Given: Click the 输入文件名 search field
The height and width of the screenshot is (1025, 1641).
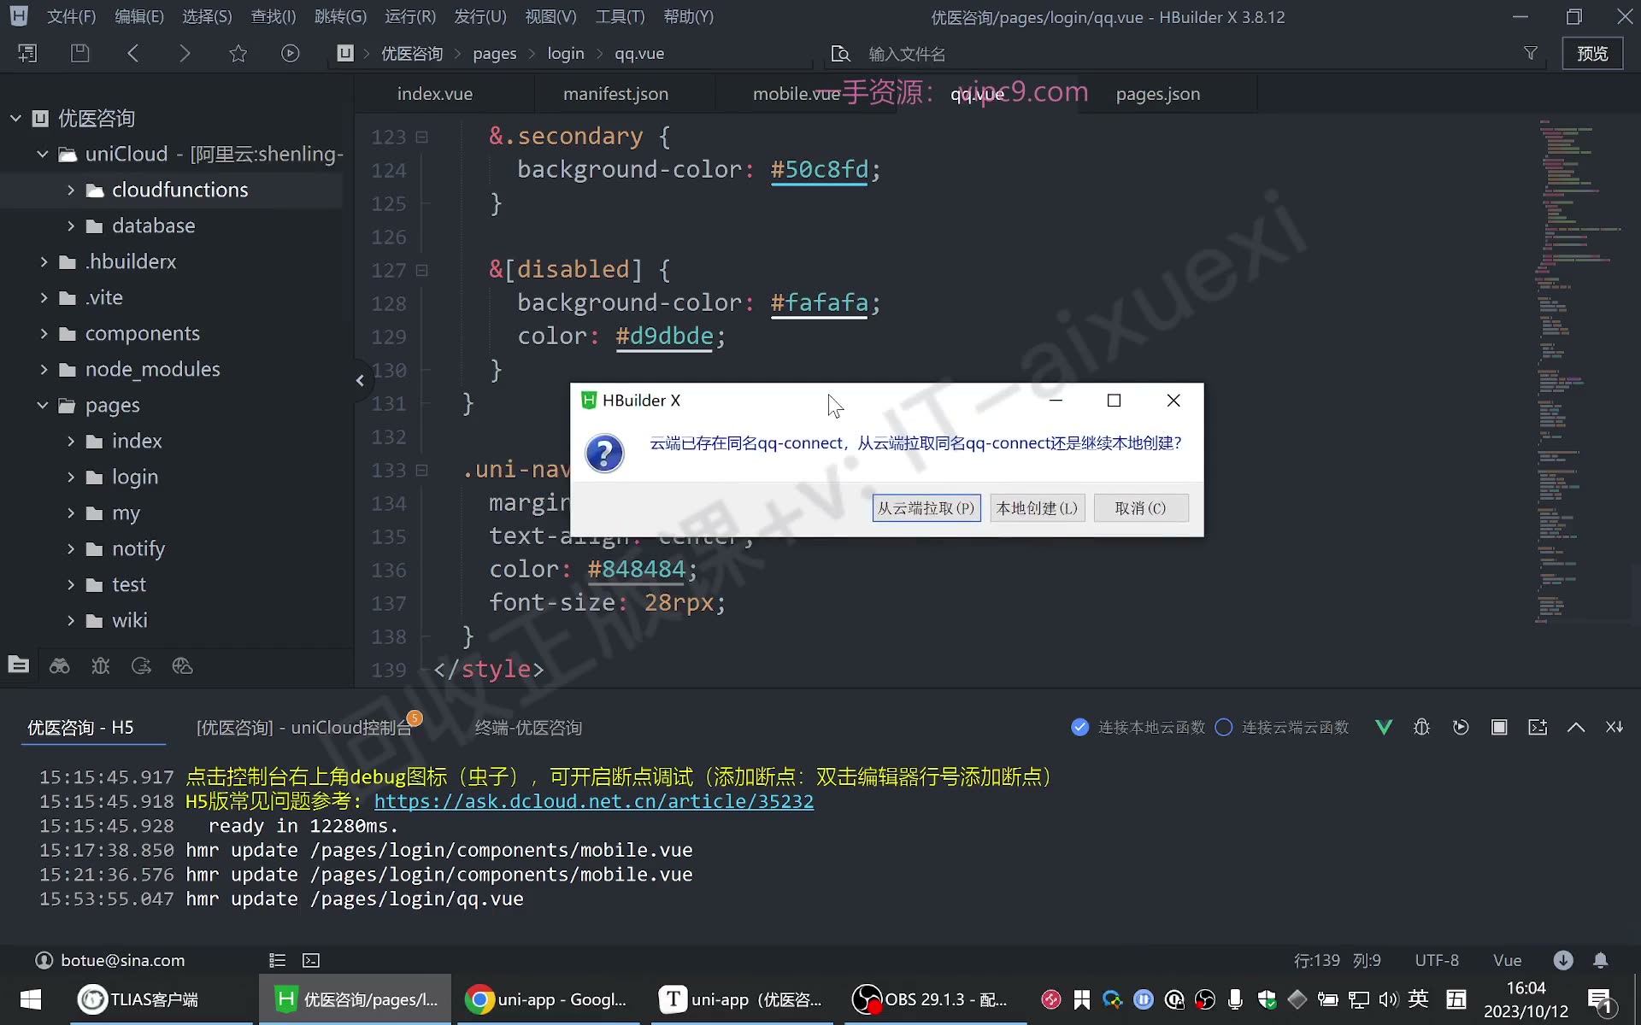Looking at the screenshot, I should pyautogui.click(x=1188, y=54).
